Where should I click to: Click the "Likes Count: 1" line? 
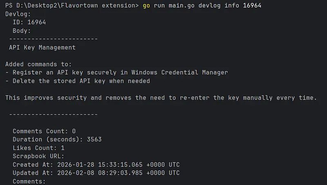click(x=38, y=148)
